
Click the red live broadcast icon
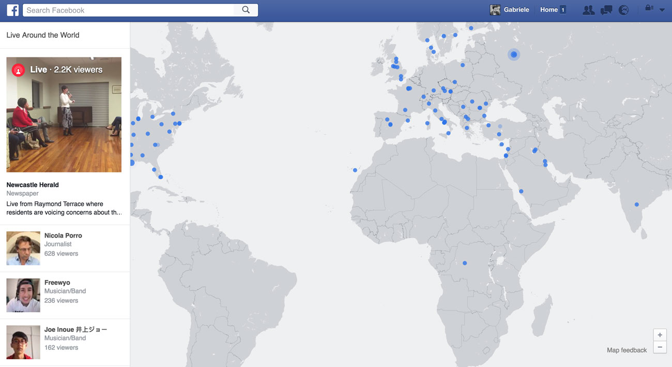click(19, 70)
